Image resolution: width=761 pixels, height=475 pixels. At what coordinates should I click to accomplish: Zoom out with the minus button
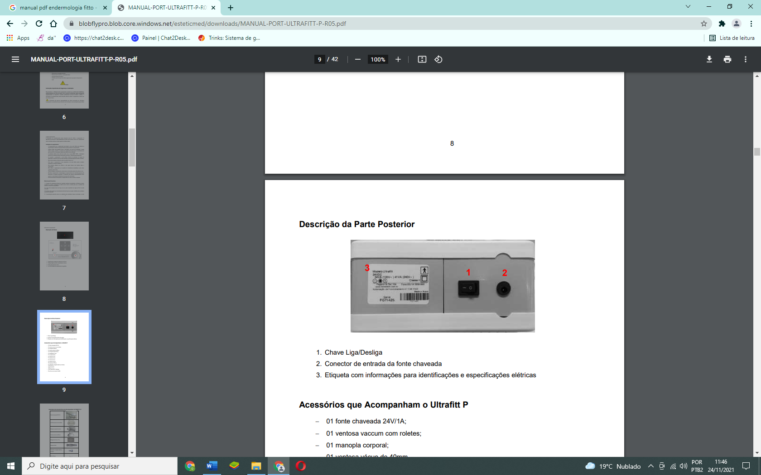point(358,59)
